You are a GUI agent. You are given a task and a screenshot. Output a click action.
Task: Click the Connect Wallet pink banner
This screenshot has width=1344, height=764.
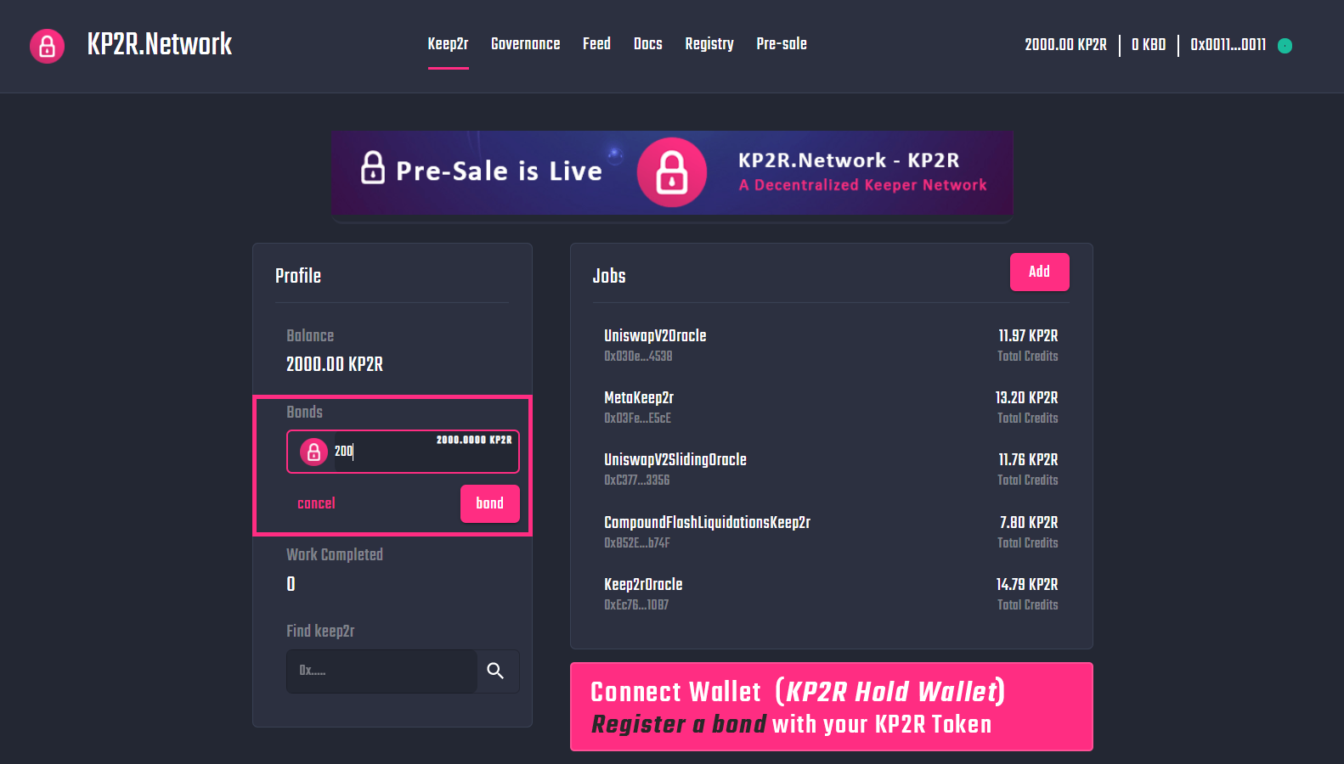832,707
